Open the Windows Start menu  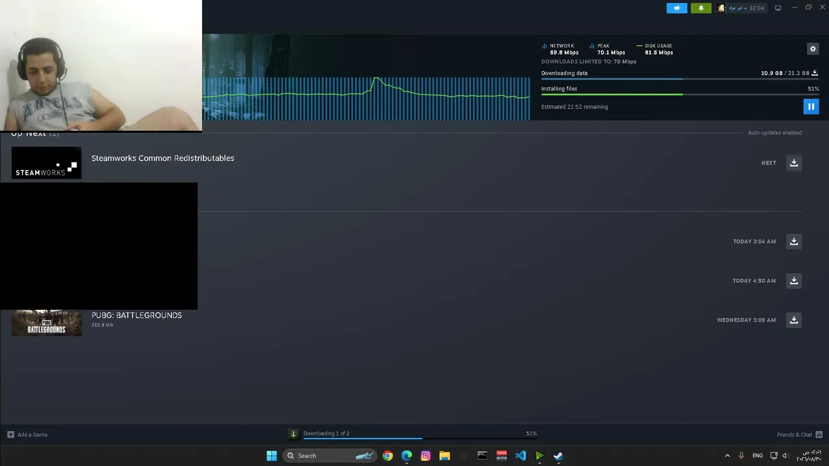[x=271, y=456]
